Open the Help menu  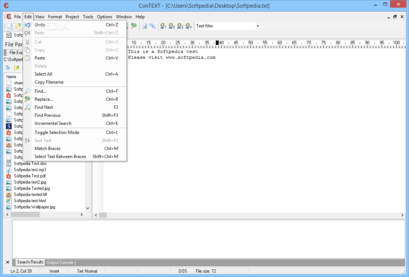tap(140, 17)
